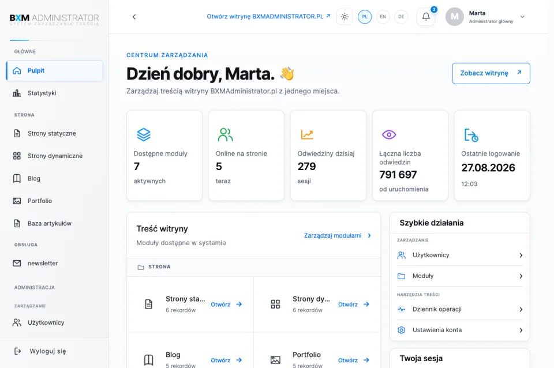Expand Użytkownicy quick action chevron
The image size is (554, 368).
coord(521,256)
